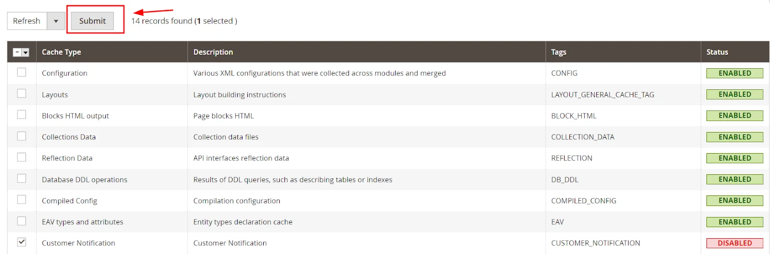The image size is (770, 254).
Task: Open the Refresh action dropdown arrow
Action: pos(56,21)
